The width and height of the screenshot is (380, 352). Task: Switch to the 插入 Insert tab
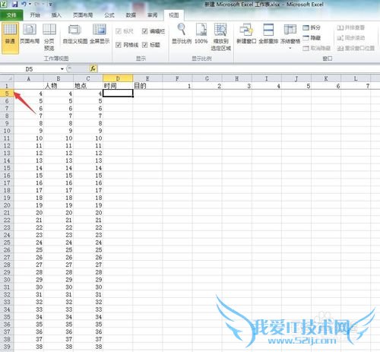click(56, 15)
